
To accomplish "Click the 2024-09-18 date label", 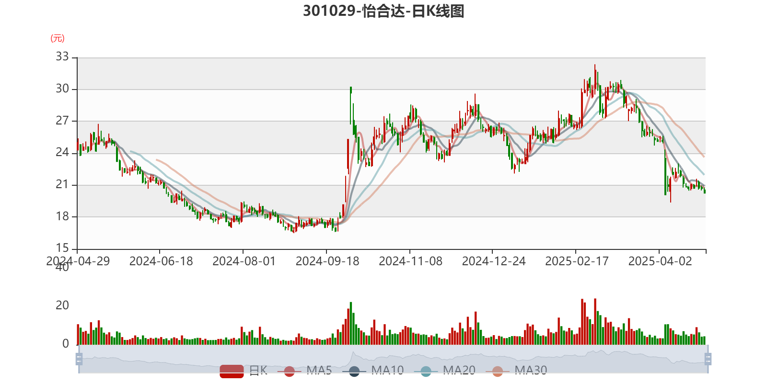I will pos(327,261).
